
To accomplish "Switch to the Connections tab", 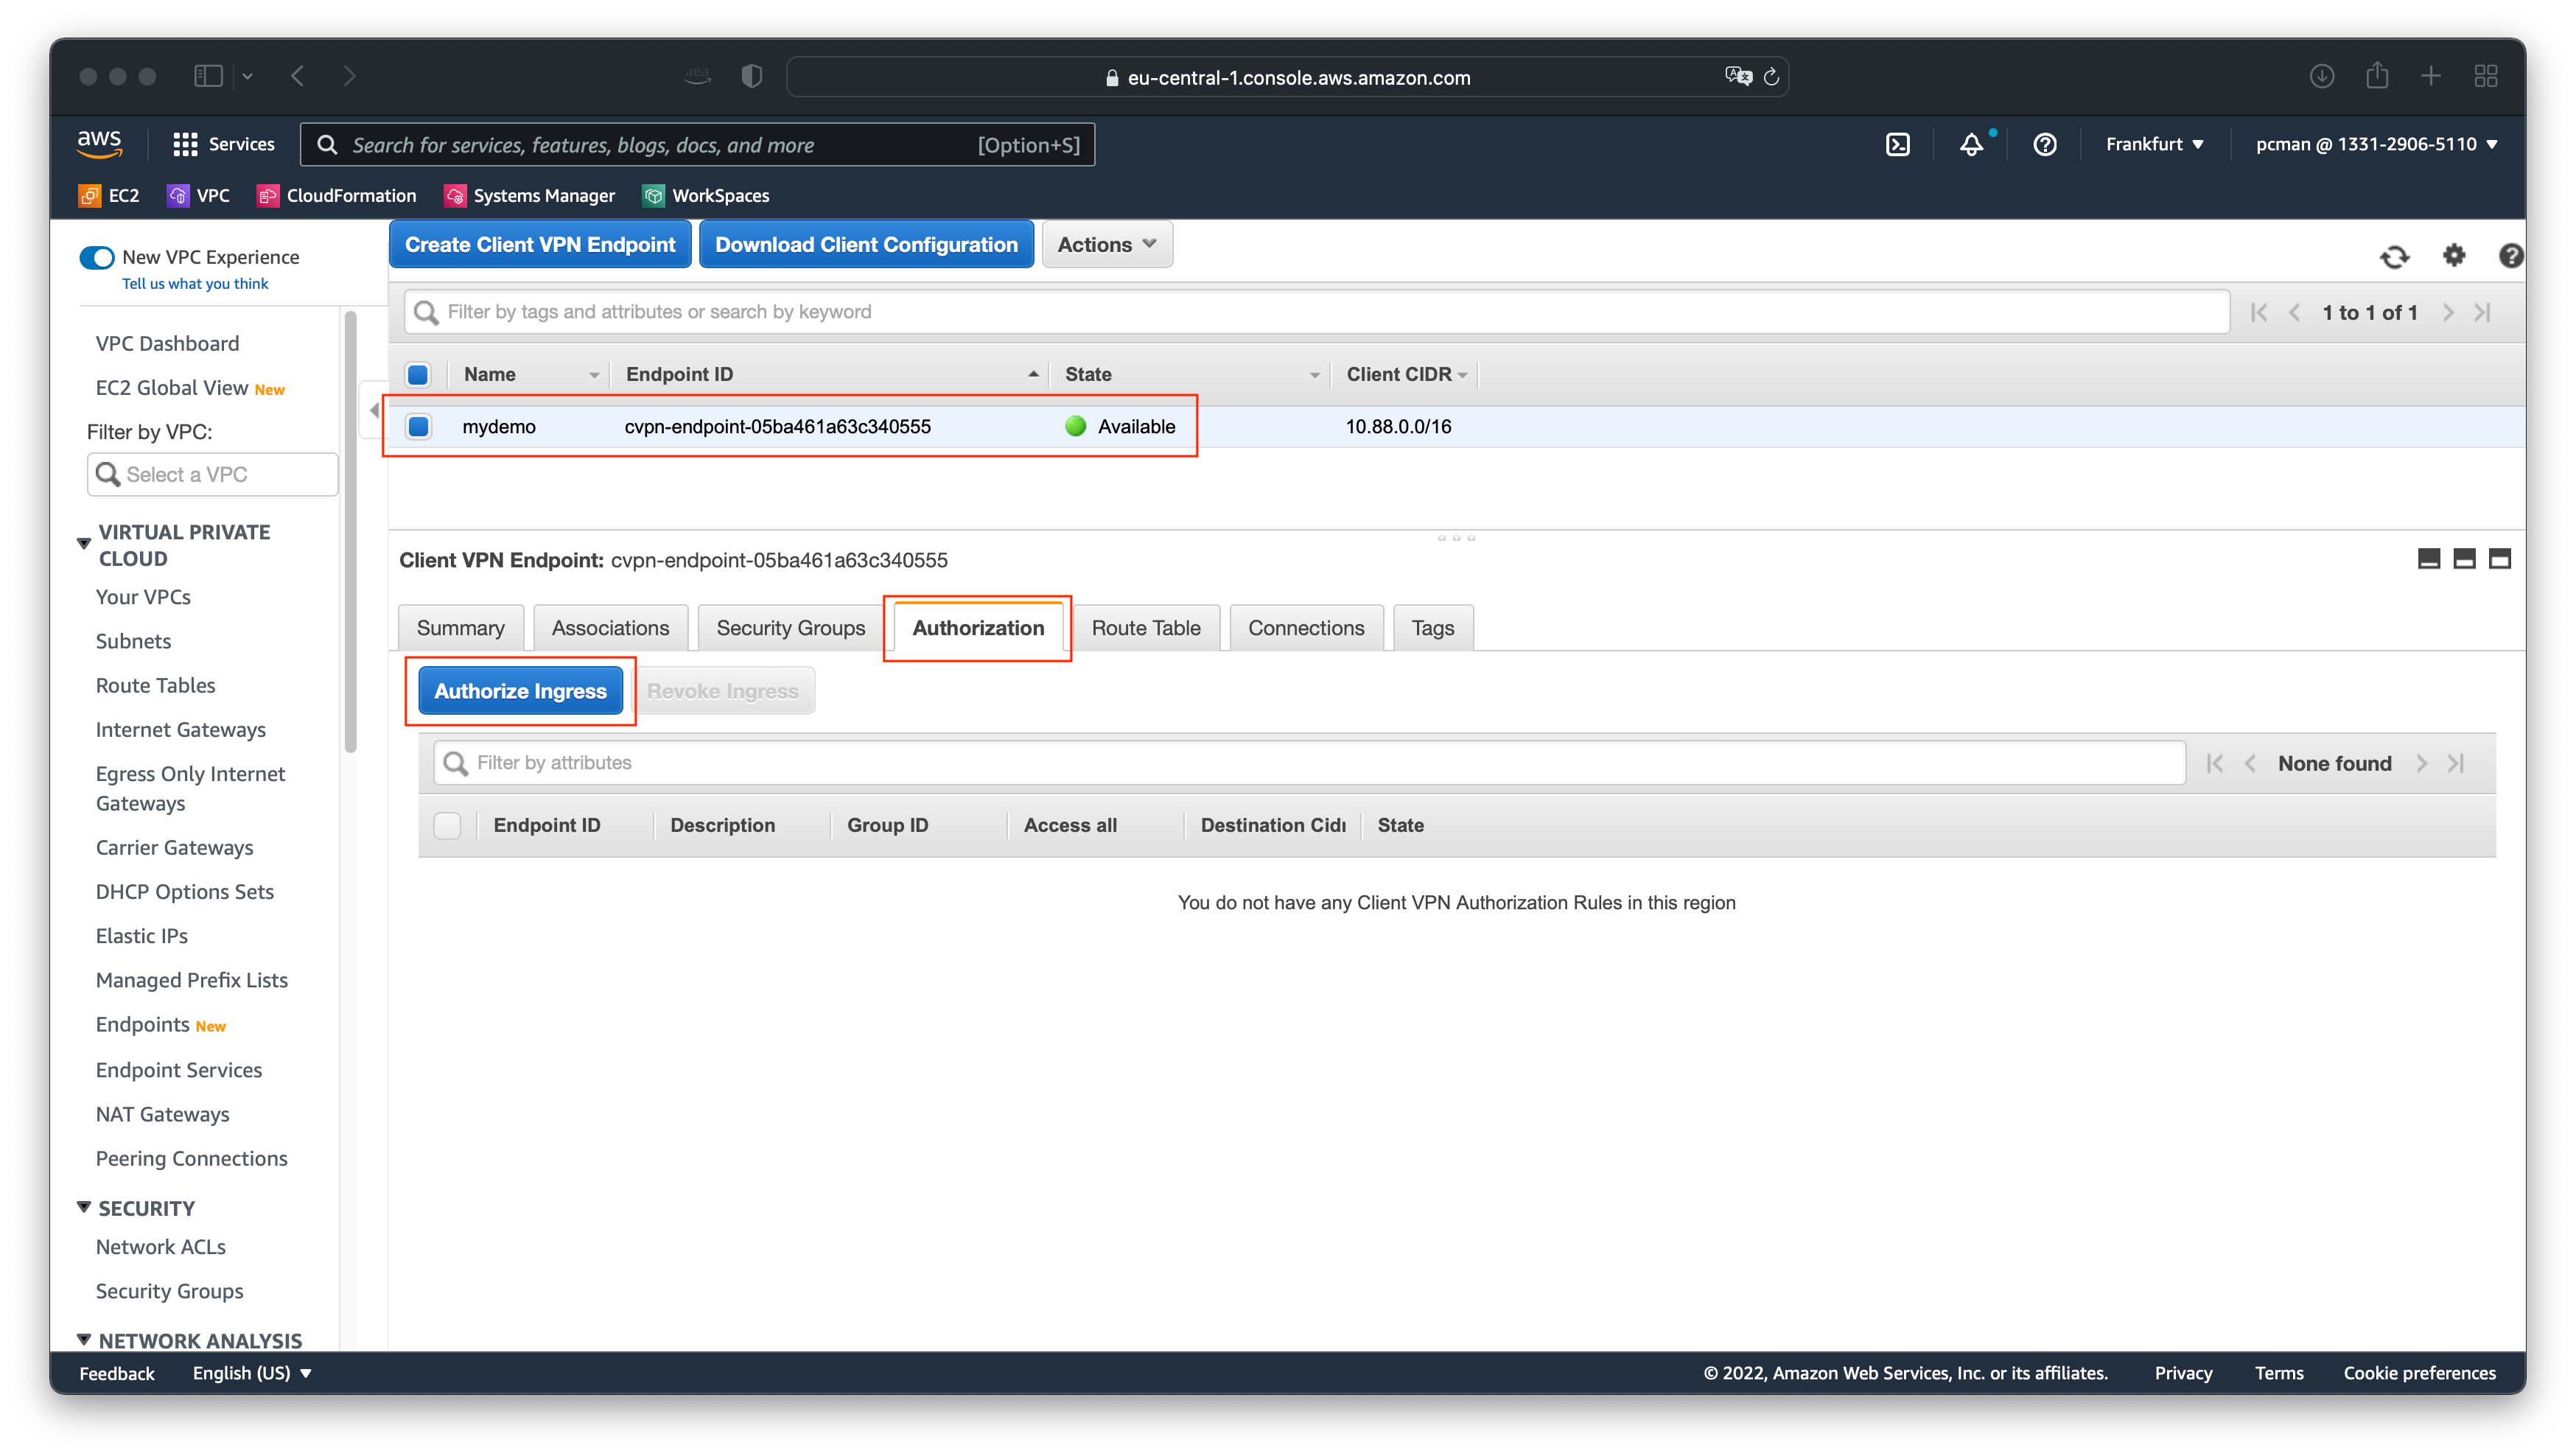I will 1306,628.
